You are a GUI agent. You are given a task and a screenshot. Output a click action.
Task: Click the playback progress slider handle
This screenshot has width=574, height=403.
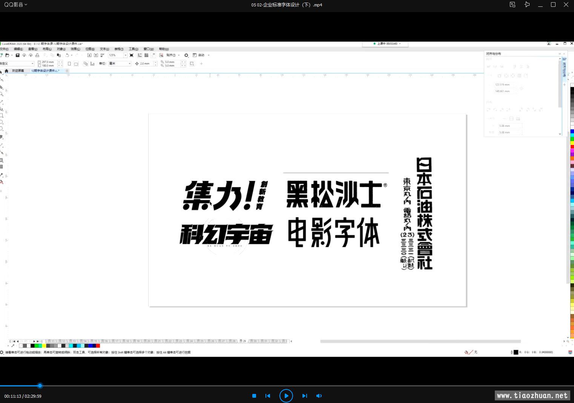pos(40,386)
